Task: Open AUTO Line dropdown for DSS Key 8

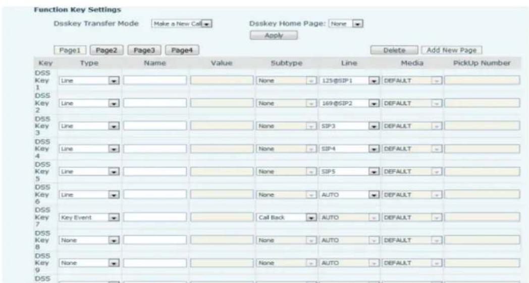Action: pos(349,240)
